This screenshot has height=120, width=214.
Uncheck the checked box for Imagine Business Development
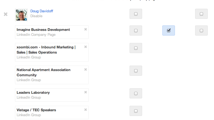169,30
